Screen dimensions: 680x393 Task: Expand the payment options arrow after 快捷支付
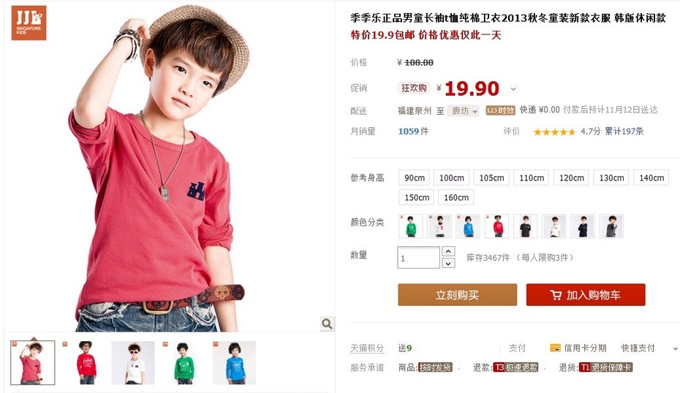(x=675, y=348)
